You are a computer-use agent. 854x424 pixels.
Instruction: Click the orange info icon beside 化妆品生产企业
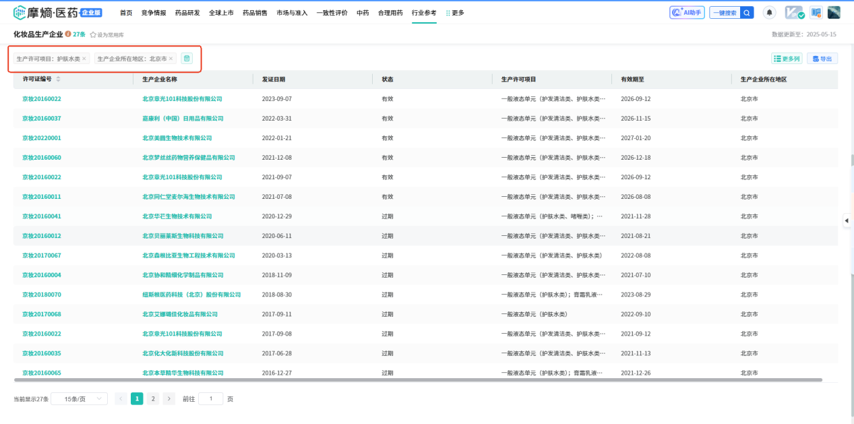pyautogui.click(x=68, y=34)
